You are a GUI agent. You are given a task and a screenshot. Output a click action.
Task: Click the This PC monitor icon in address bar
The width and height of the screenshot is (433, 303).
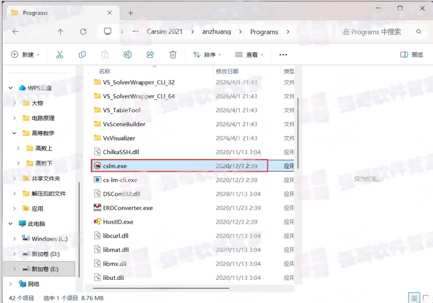pyautogui.click(x=108, y=31)
